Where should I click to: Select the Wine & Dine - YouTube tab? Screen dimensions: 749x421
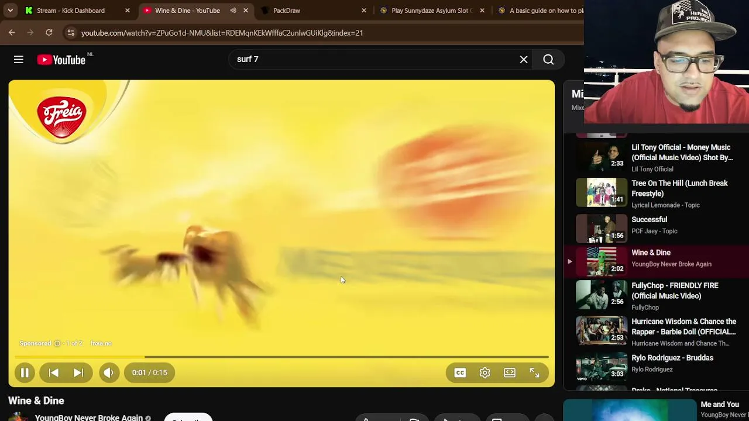(x=195, y=11)
